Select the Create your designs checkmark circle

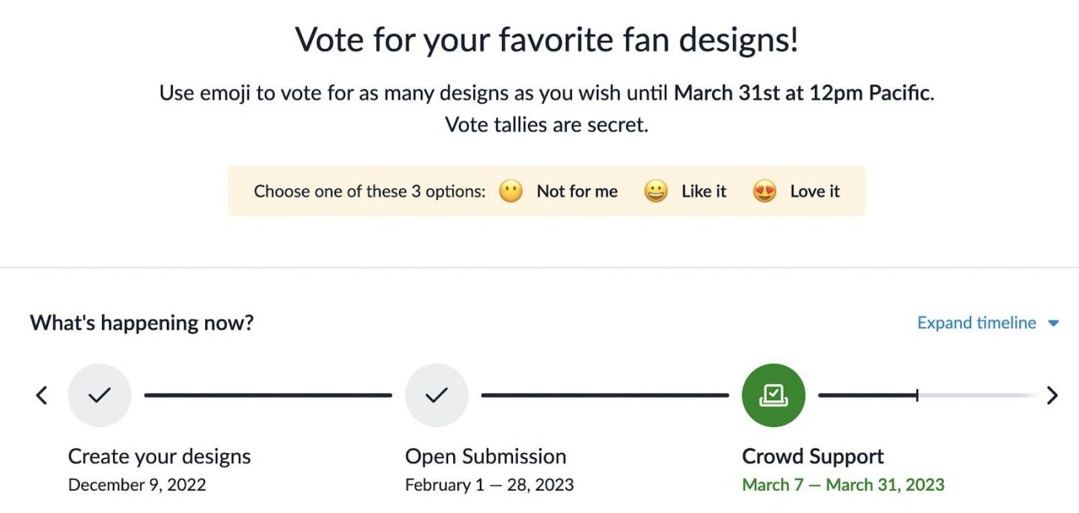click(100, 395)
